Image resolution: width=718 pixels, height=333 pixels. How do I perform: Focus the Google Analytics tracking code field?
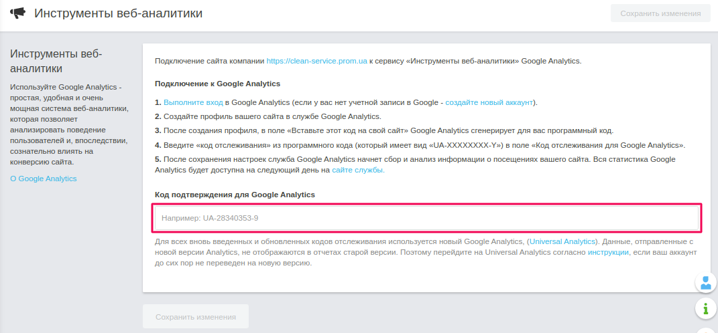[x=426, y=218]
